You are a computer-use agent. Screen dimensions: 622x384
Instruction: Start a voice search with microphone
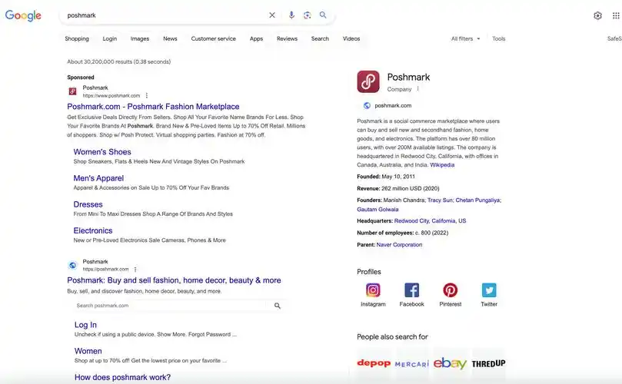(291, 15)
